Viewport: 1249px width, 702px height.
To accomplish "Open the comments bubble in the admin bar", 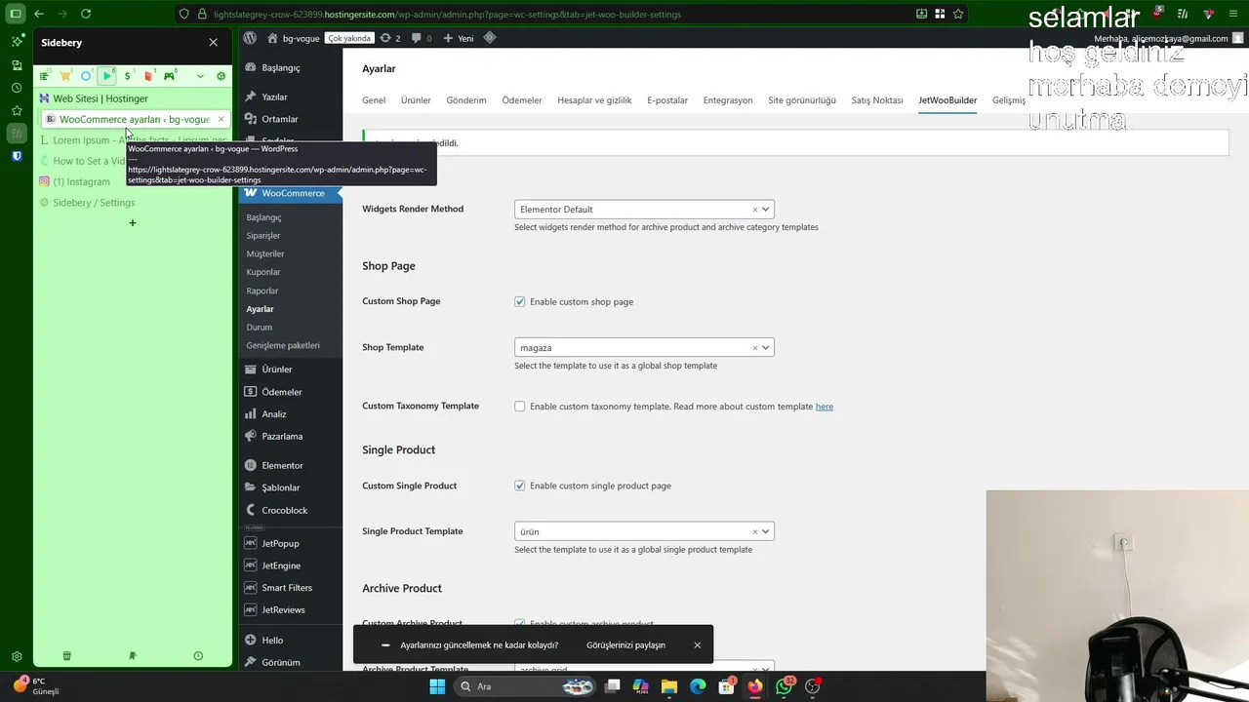I will click(x=422, y=38).
